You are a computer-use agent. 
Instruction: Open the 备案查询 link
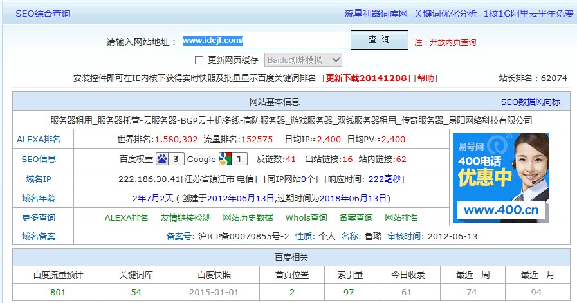coord(356,217)
